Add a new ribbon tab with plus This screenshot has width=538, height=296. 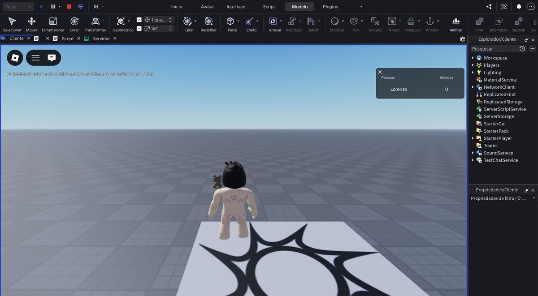[x=361, y=7]
